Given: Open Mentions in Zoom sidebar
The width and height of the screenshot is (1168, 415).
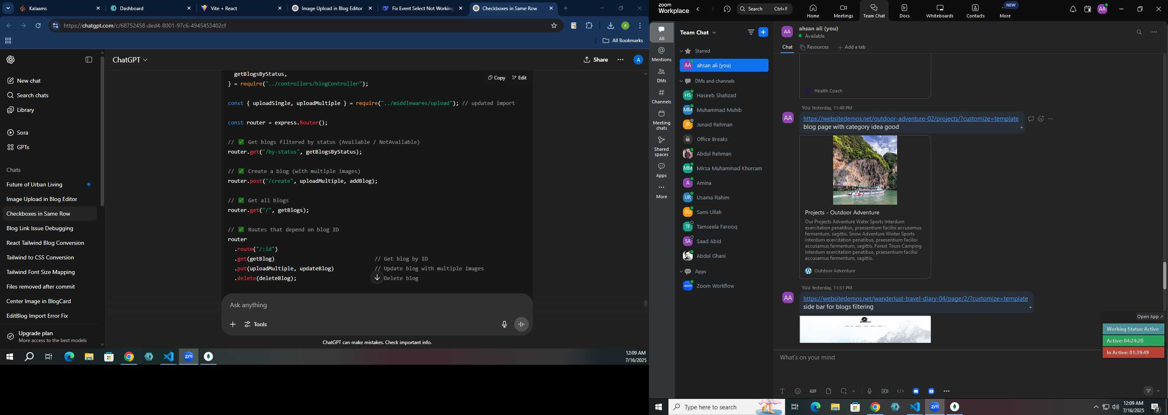Looking at the screenshot, I should [x=661, y=54].
